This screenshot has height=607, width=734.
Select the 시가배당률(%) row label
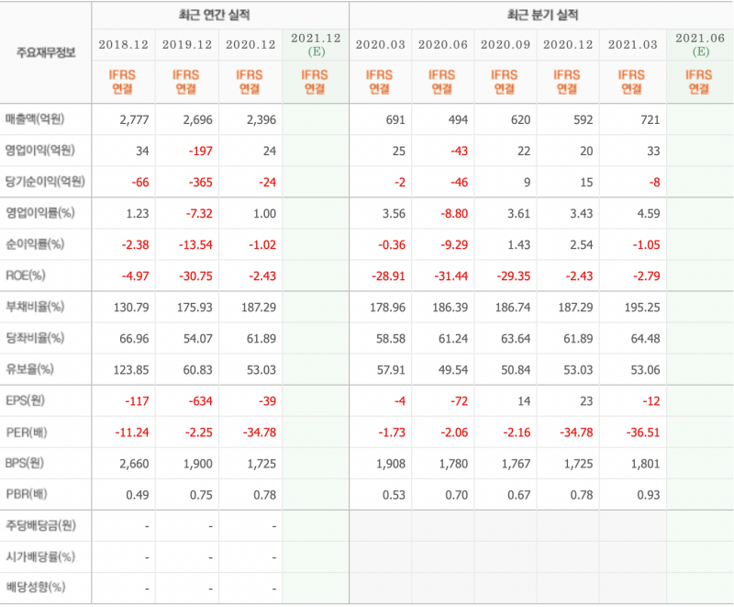(x=39, y=556)
